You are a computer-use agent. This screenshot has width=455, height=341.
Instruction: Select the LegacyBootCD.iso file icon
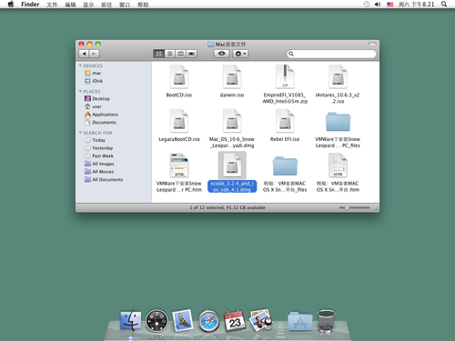click(179, 121)
